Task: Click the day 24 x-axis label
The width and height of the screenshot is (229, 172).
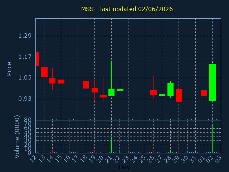Action: click(134, 159)
